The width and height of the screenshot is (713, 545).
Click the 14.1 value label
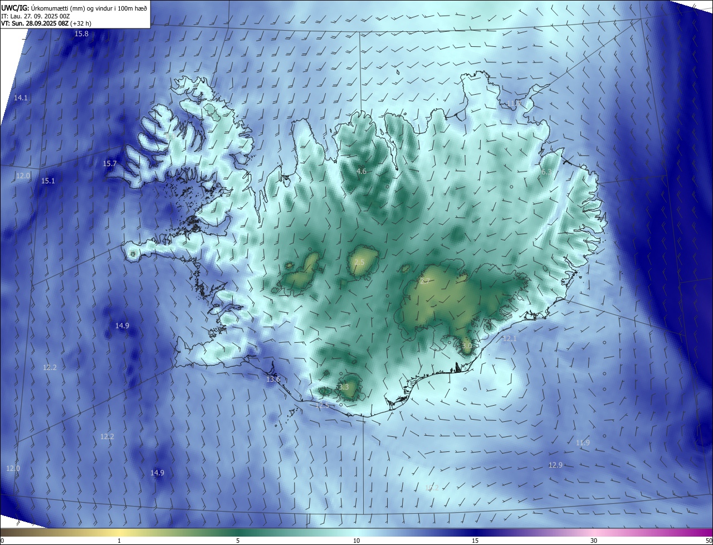(21, 98)
